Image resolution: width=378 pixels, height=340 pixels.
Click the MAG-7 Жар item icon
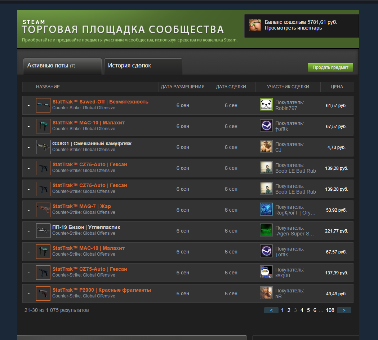(43, 210)
